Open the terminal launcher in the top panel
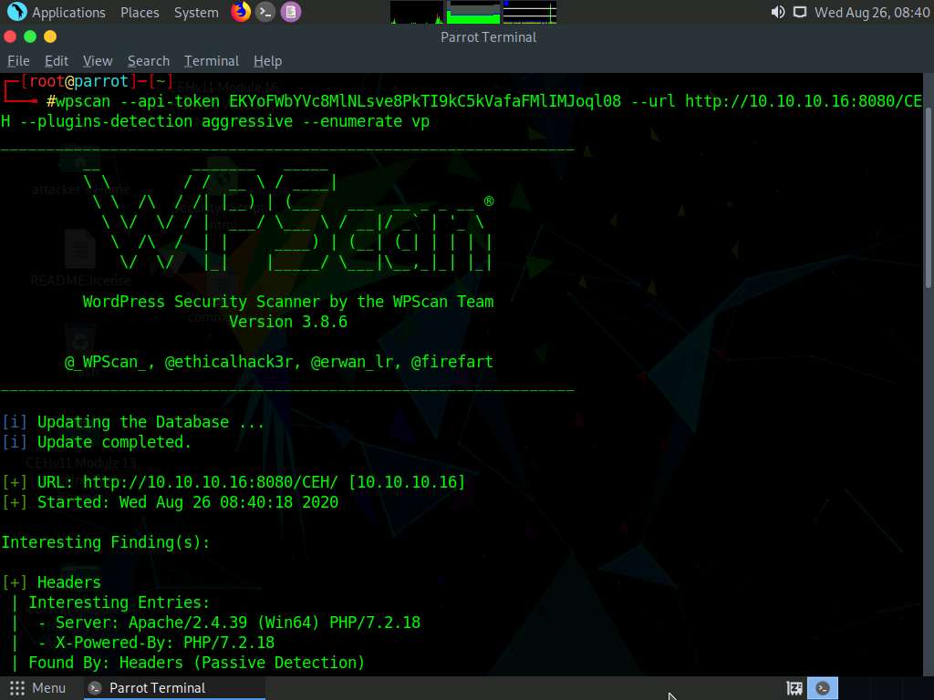 click(265, 12)
